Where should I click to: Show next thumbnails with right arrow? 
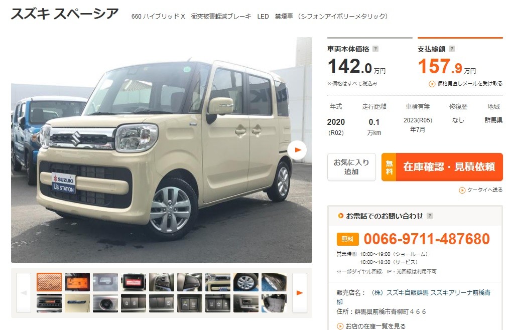point(300,293)
